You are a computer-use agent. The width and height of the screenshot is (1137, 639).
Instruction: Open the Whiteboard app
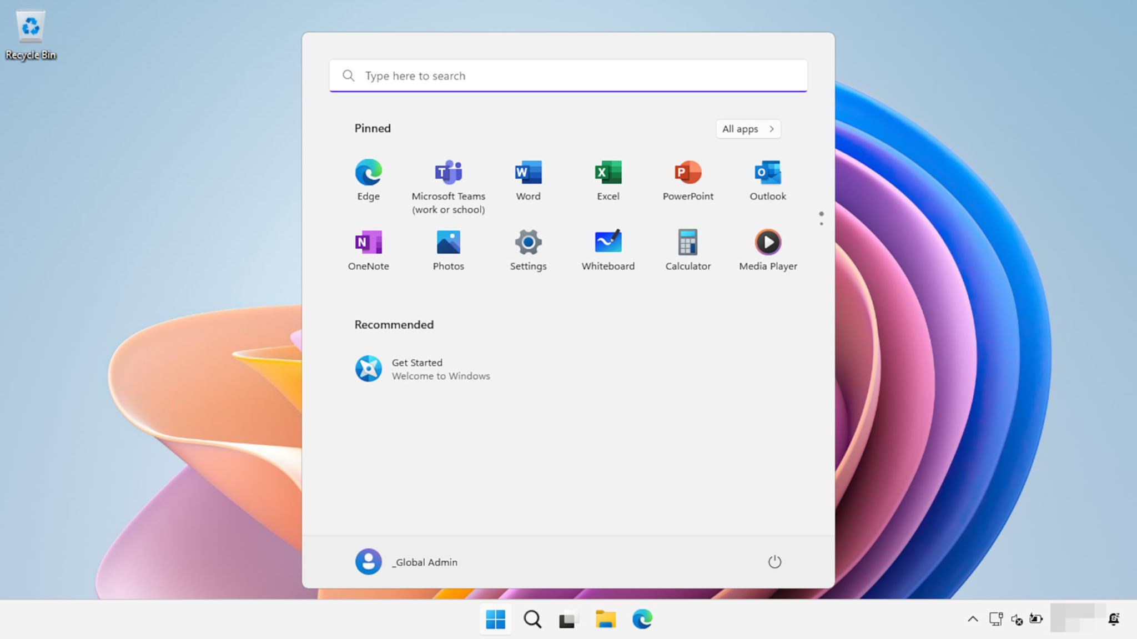point(607,249)
